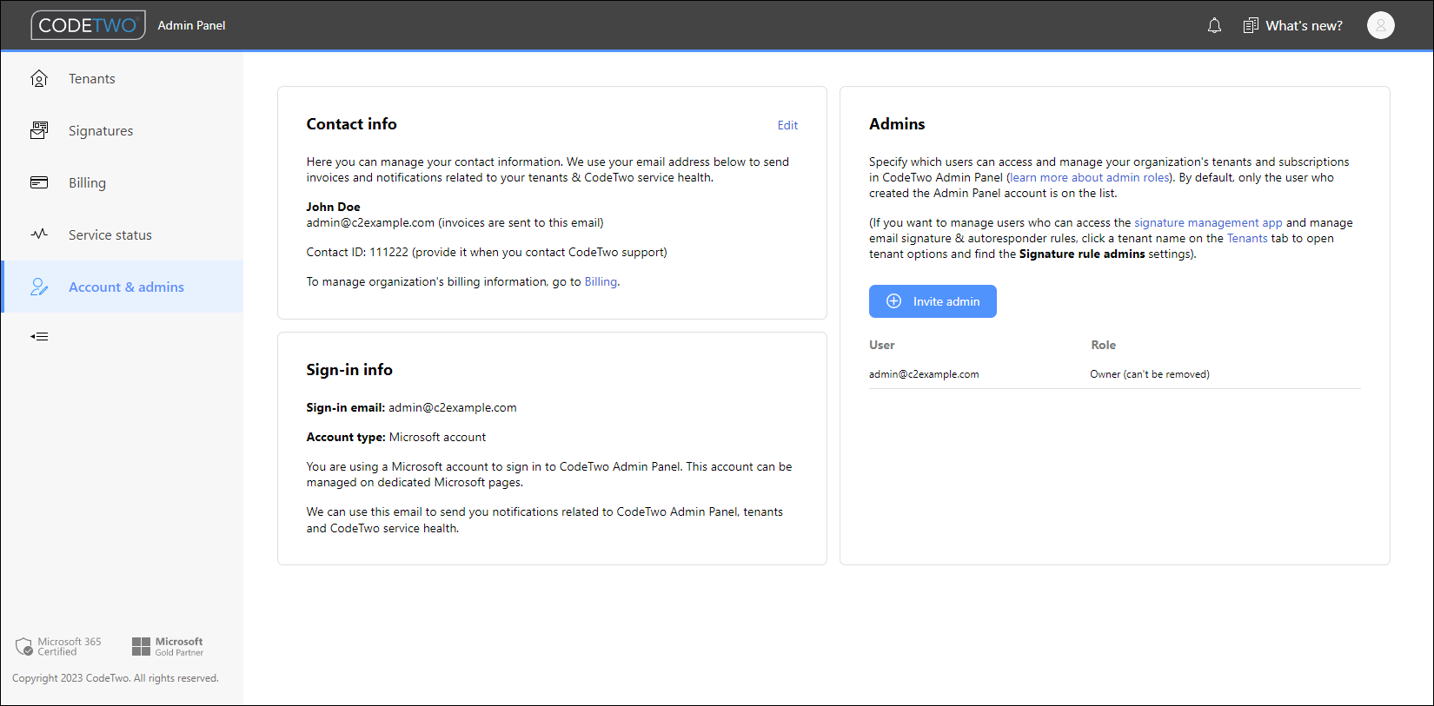Click the Microsoft 365 Certified badge

pos(58,646)
